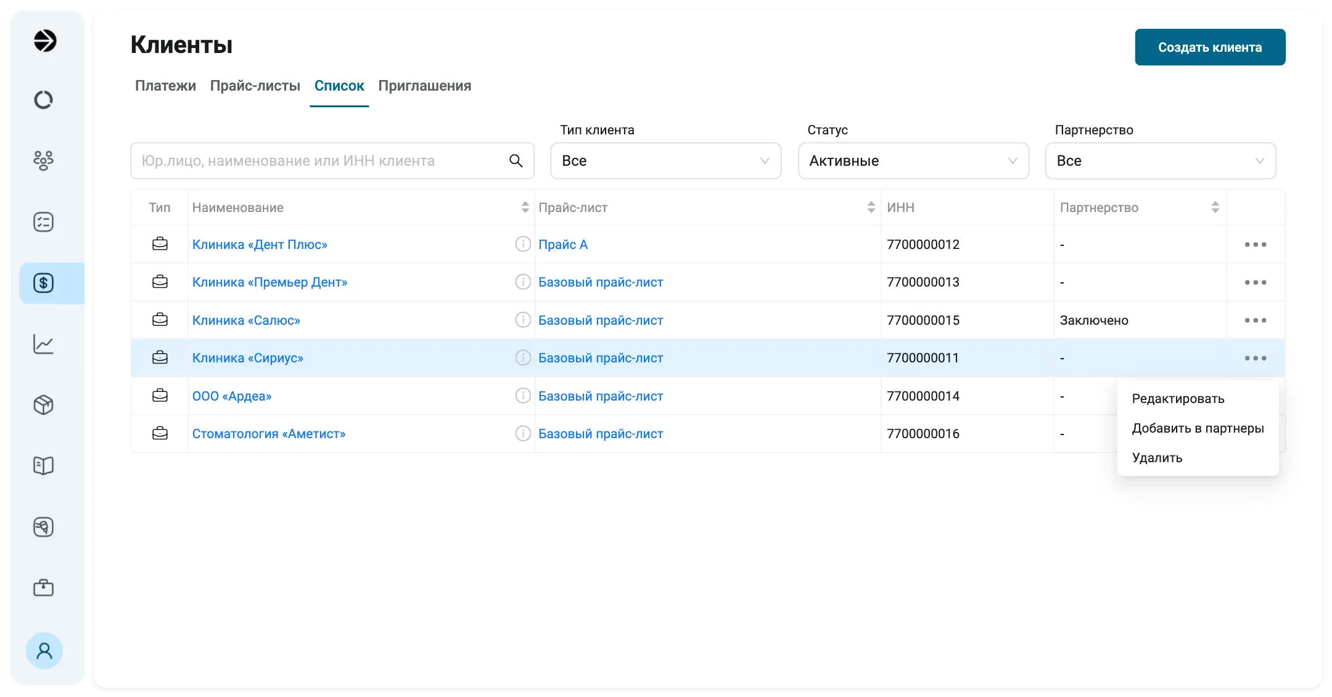This screenshot has width=1332, height=697.
Task: Open the checklist tasks sidebar icon
Action: tap(44, 222)
